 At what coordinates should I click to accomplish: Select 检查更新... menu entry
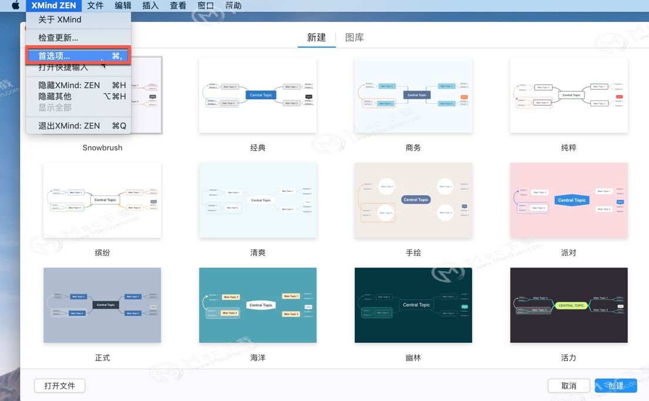tap(79, 38)
